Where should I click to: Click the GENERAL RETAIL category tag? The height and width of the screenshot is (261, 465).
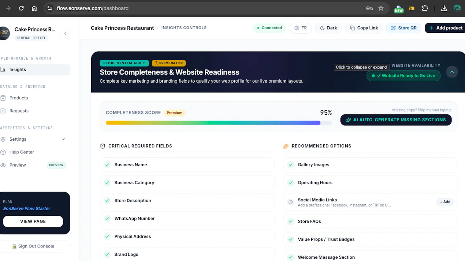click(31, 38)
